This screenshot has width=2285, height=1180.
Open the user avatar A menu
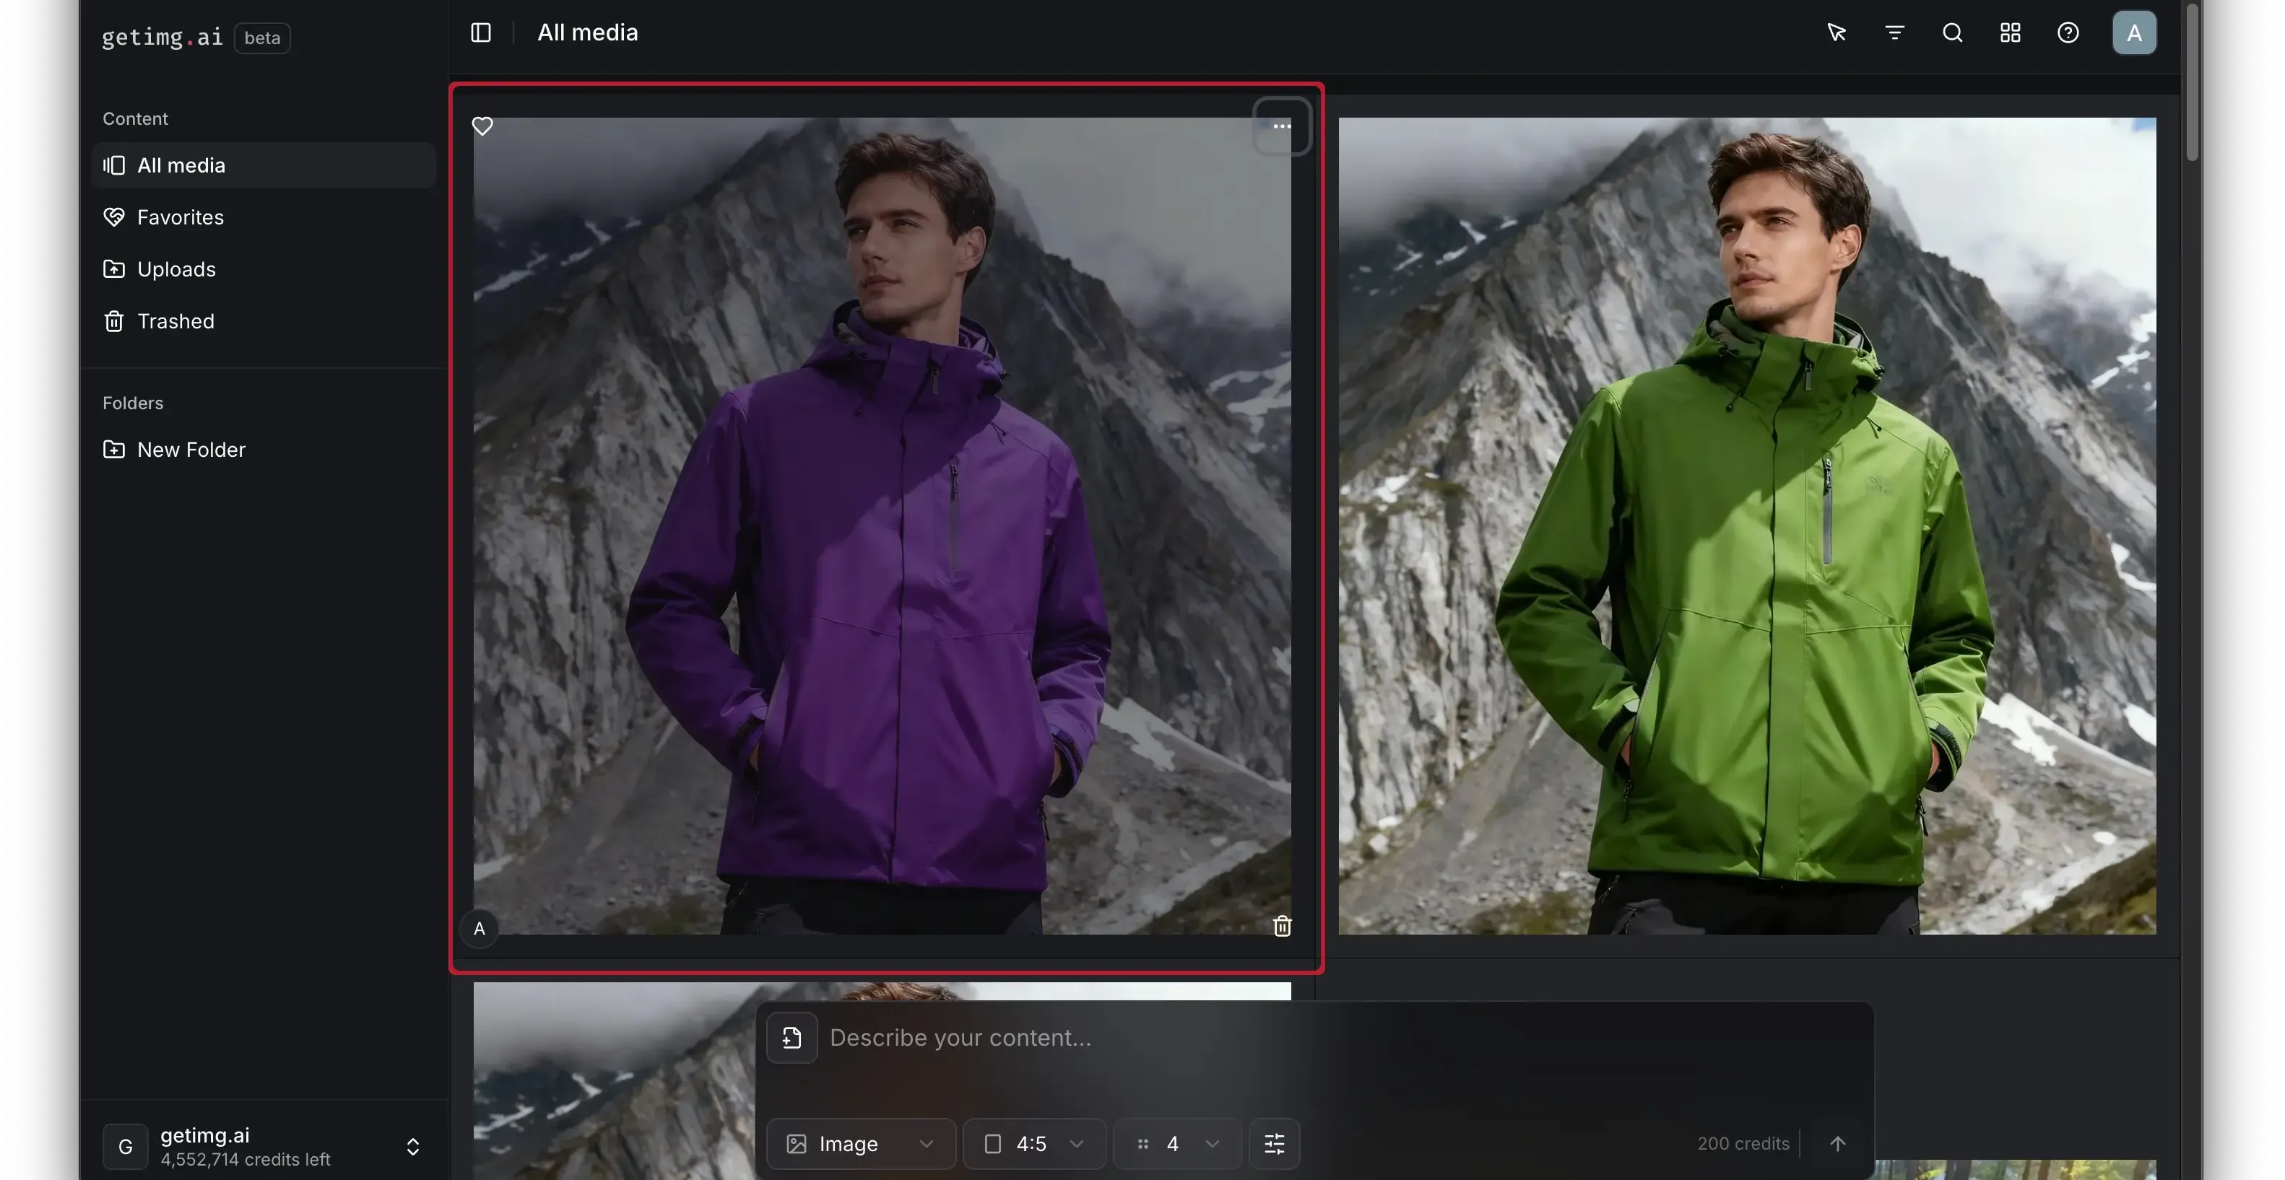pos(2133,32)
